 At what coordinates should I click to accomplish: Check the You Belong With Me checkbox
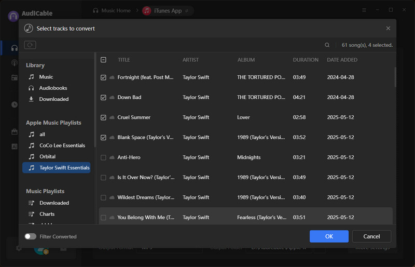[103, 218]
